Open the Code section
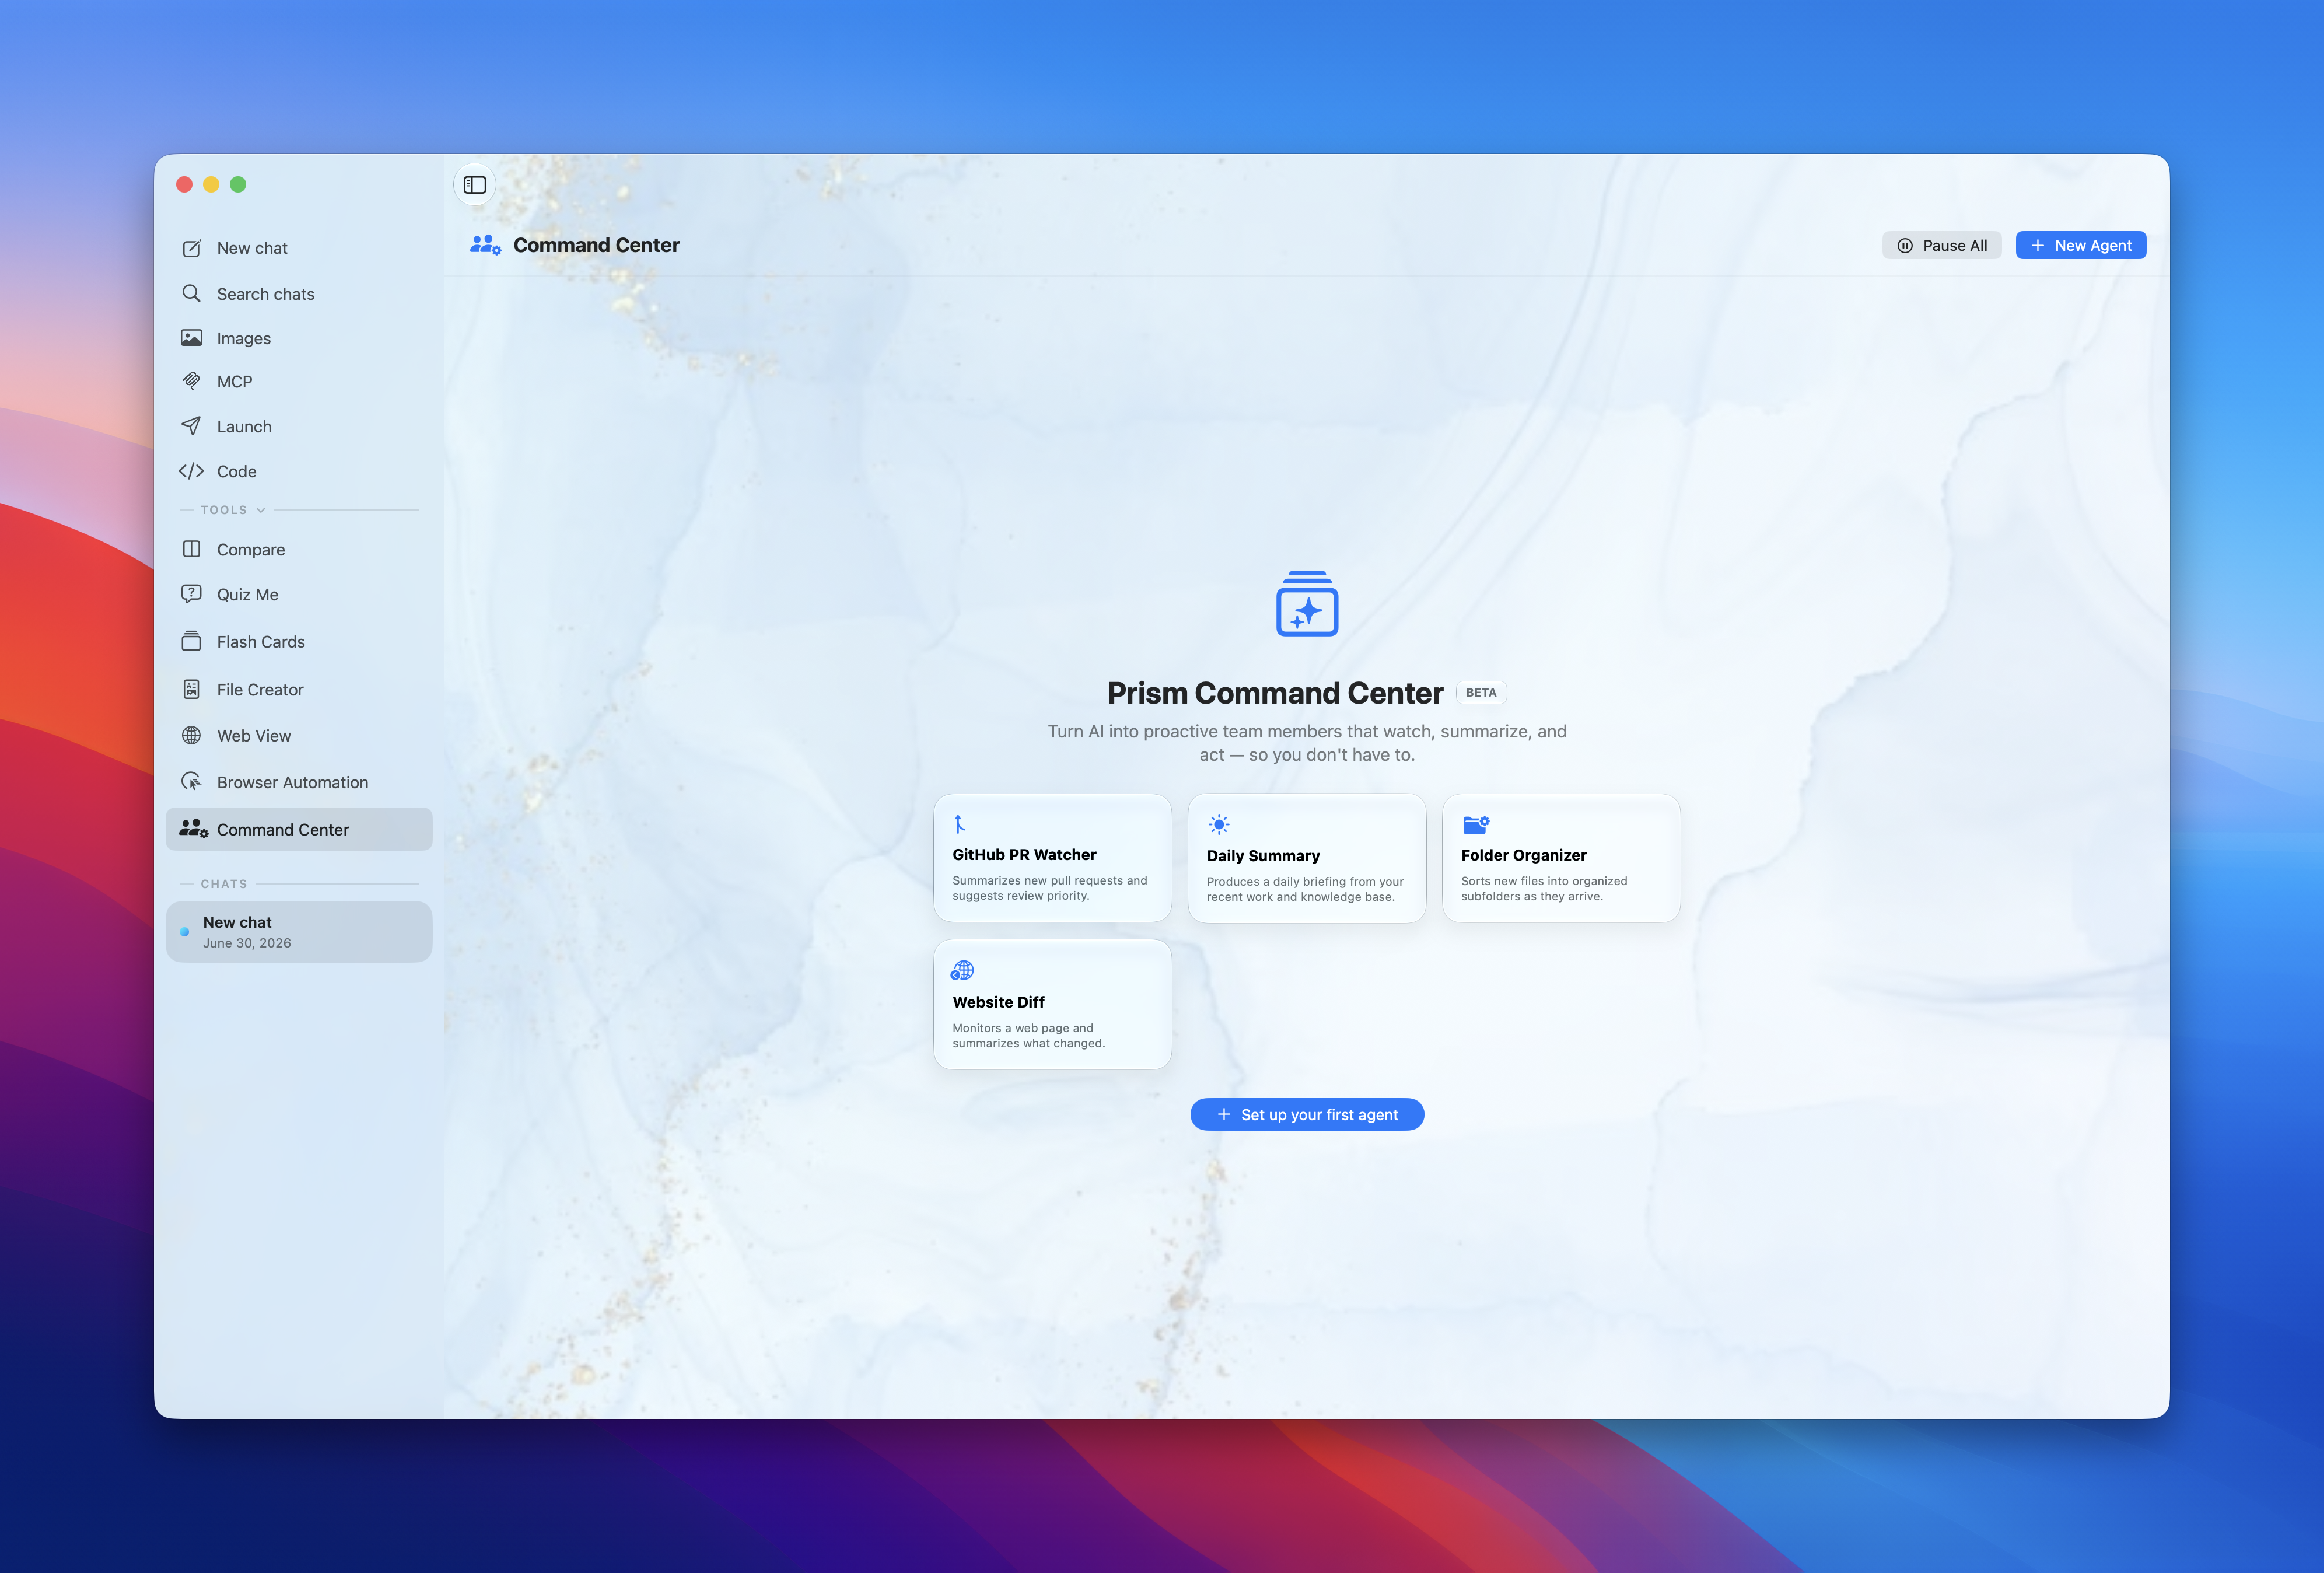 [x=299, y=471]
